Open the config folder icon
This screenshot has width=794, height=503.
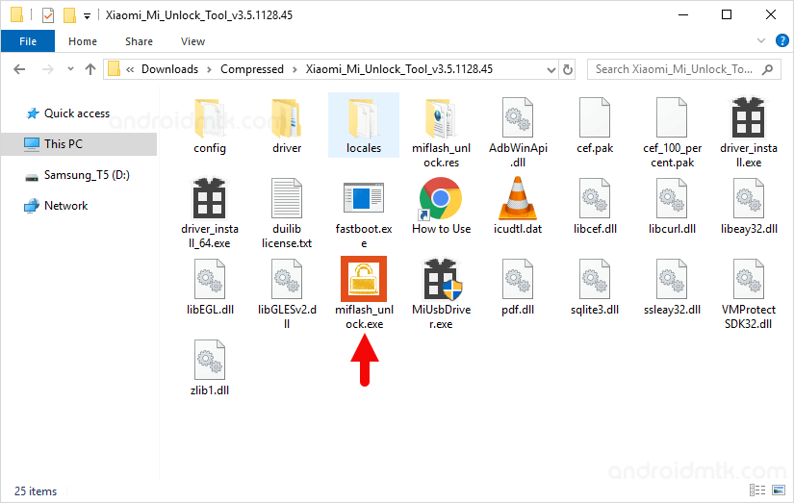click(x=210, y=118)
